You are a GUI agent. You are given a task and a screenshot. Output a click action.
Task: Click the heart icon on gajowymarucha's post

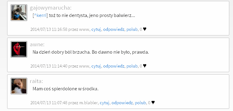[145, 29]
